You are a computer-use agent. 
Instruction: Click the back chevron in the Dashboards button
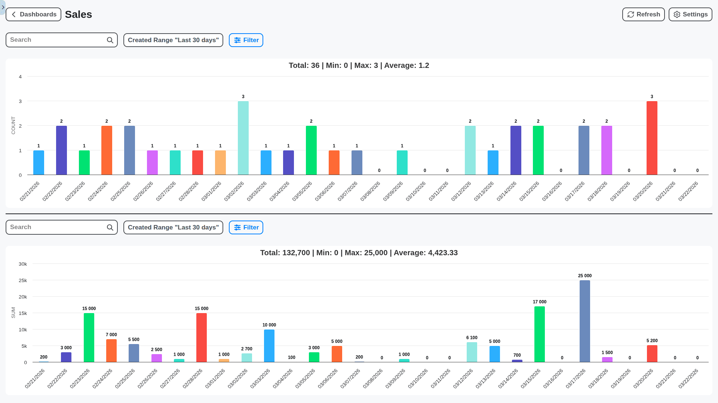[x=13, y=14]
